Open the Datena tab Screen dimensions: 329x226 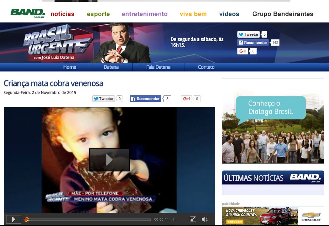click(x=111, y=67)
